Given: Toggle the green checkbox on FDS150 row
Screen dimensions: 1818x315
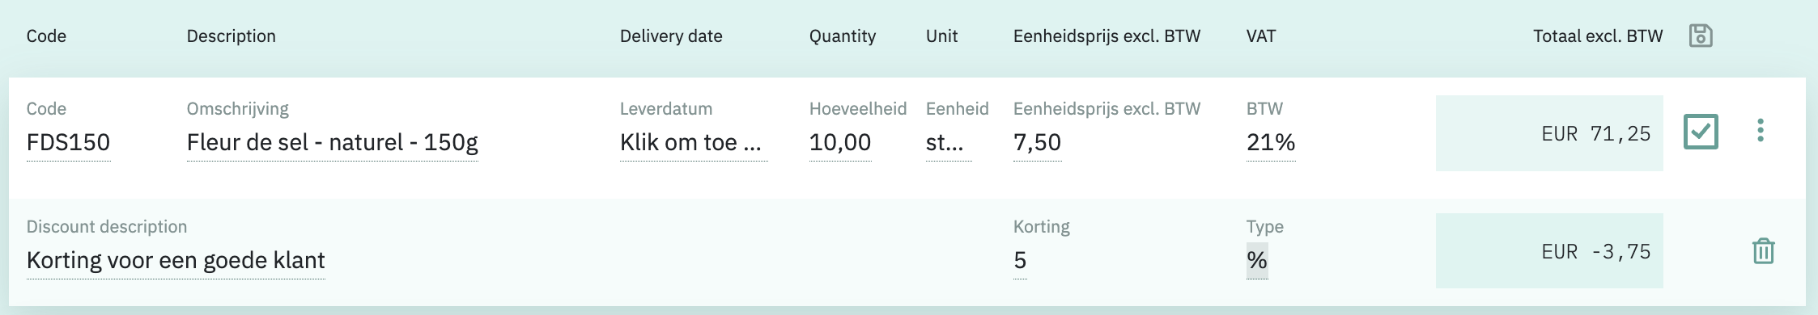Looking at the screenshot, I should pos(1701,132).
